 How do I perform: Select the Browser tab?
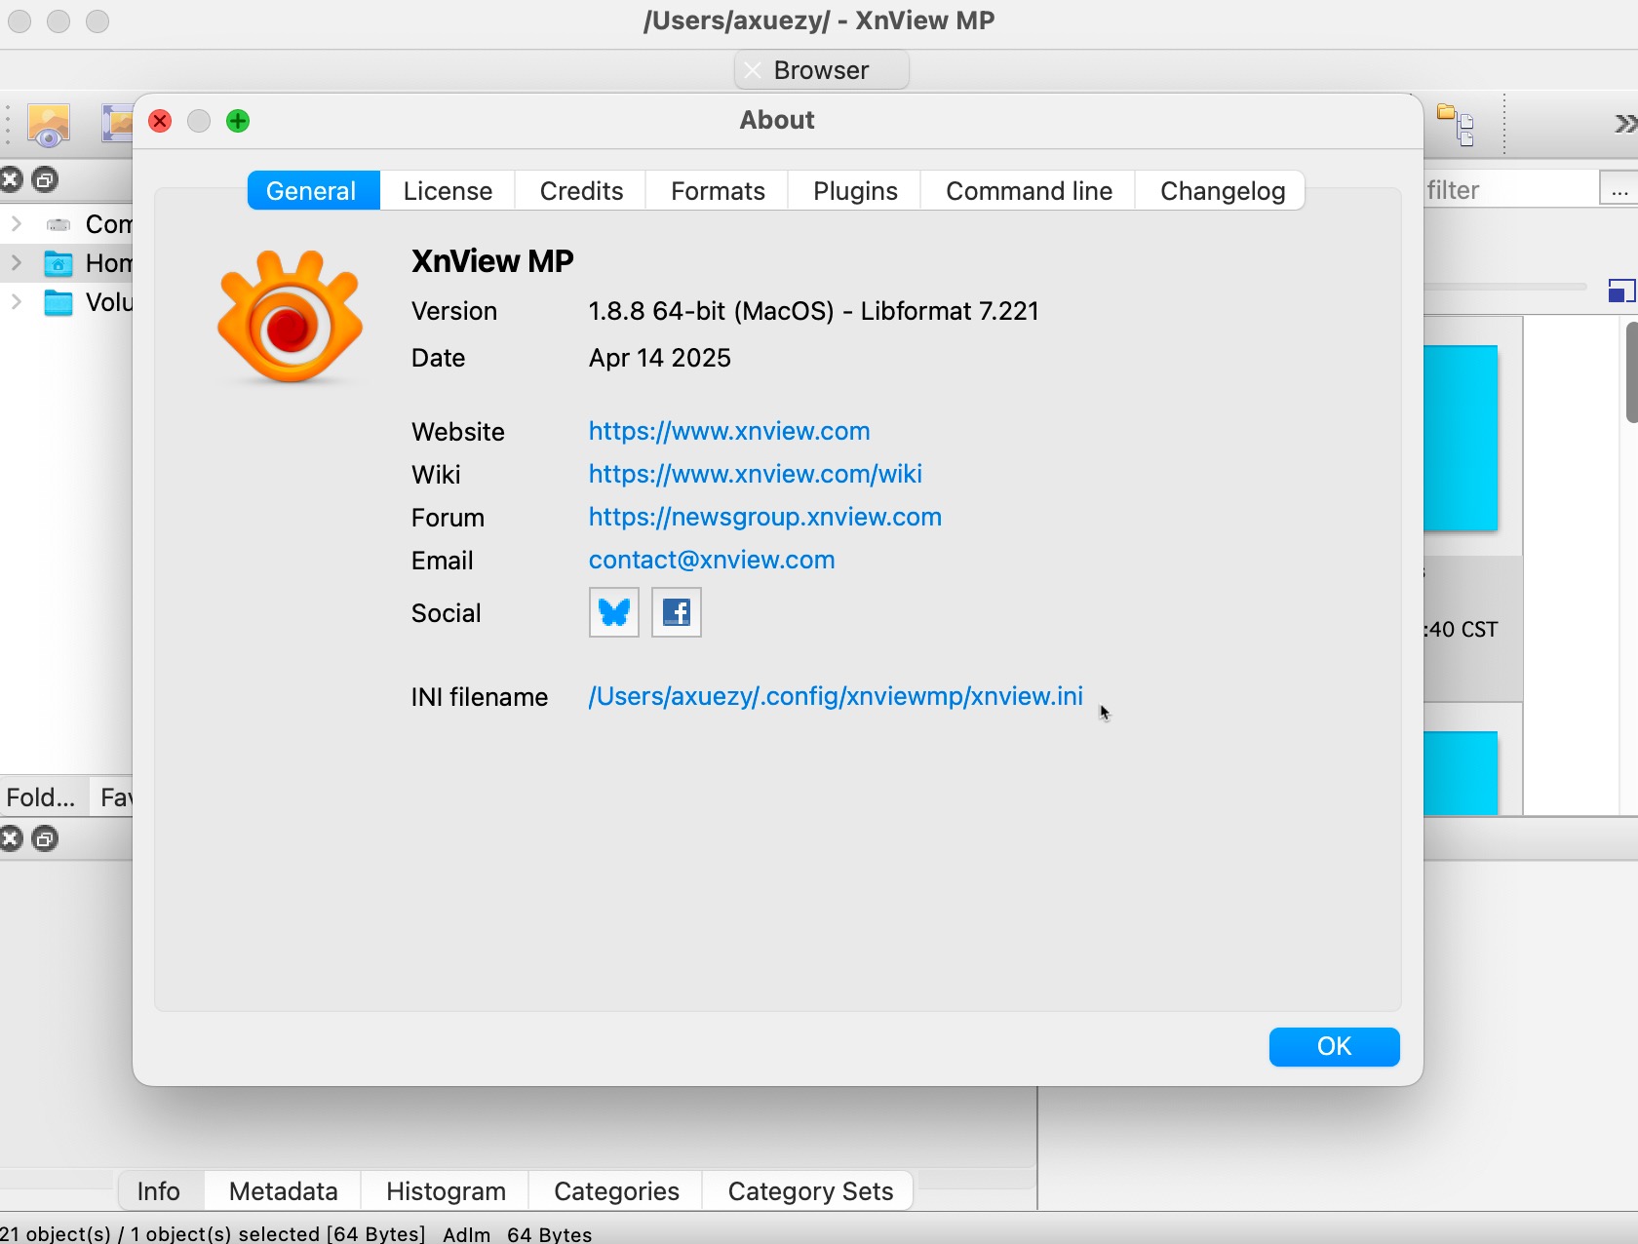click(821, 70)
